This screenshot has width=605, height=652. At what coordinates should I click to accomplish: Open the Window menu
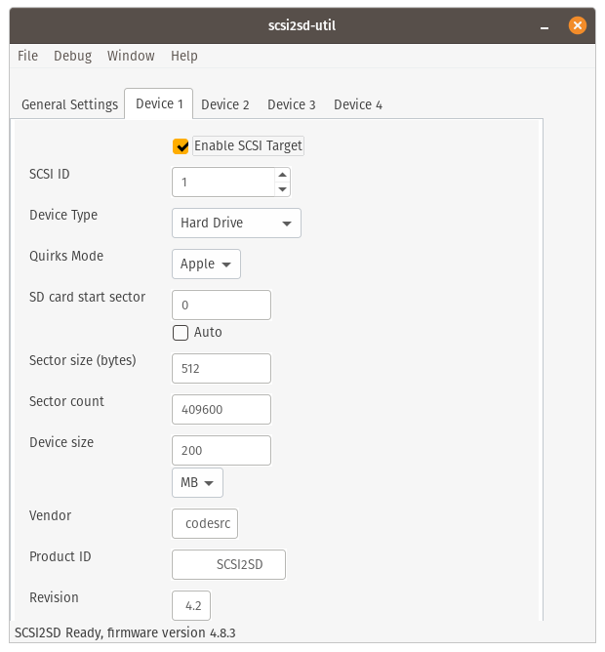point(131,56)
